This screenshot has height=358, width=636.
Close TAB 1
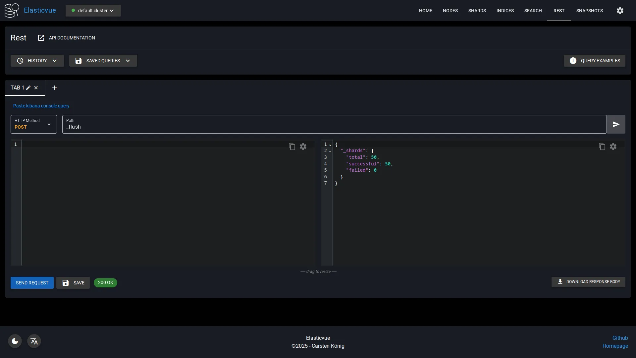36,88
